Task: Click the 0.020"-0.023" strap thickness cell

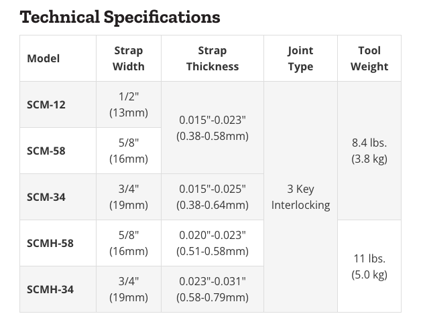Action: pyautogui.click(x=213, y=243)
